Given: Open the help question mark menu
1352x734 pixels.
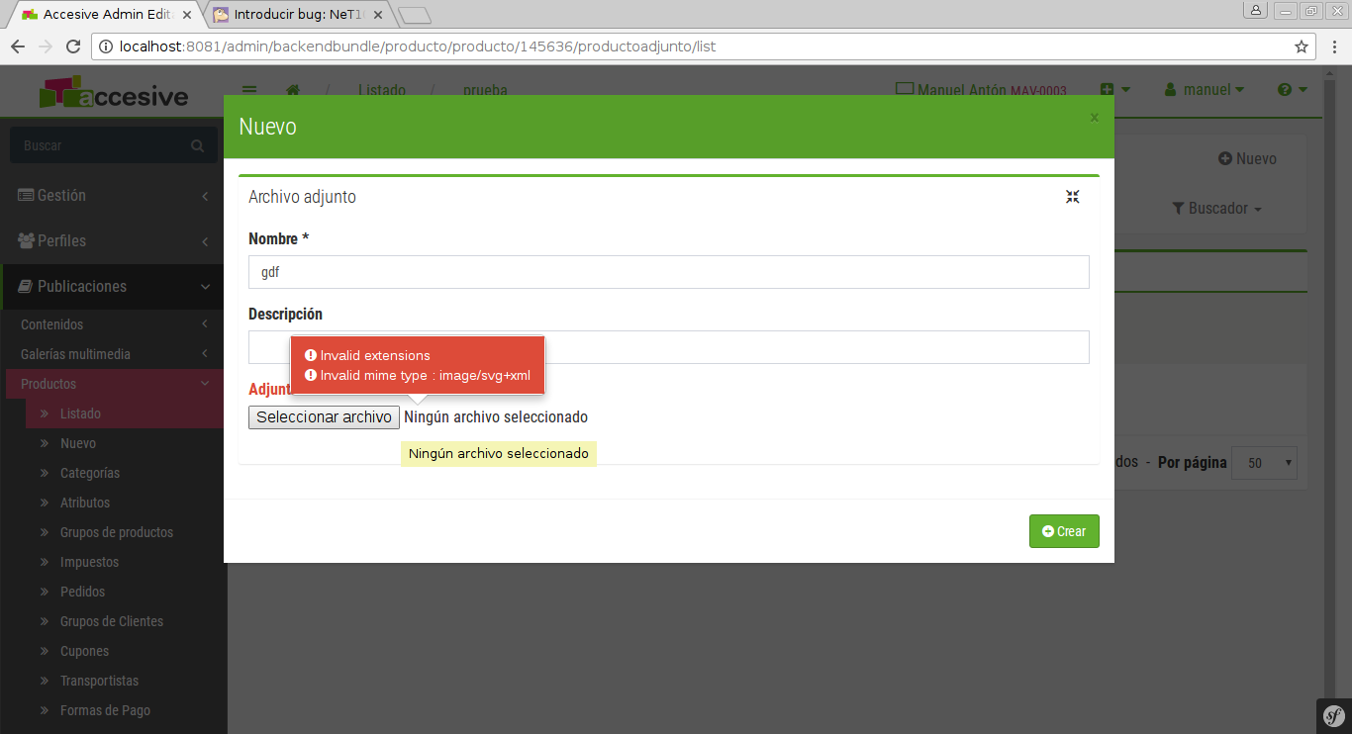Looking at the screenshot, I should [1292, 90].
